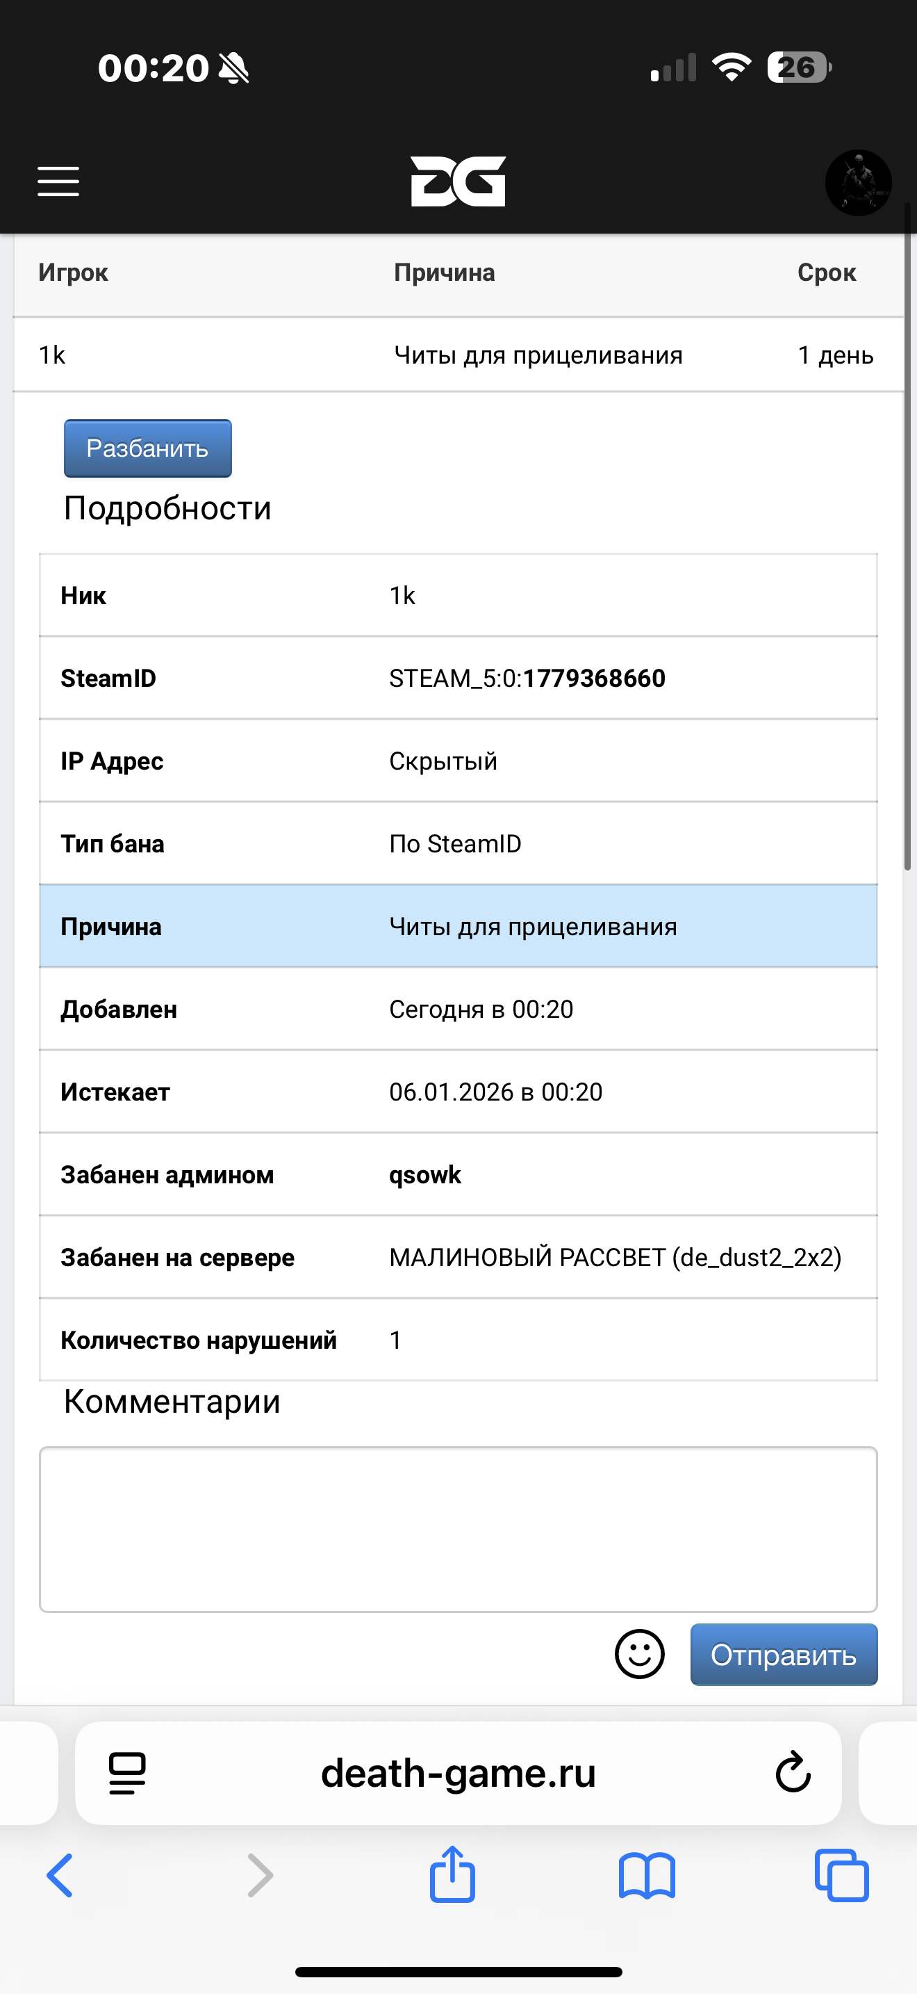Sort by the Игрок column header
Viewport: 917px width, 1994px height.
point(74,273)
